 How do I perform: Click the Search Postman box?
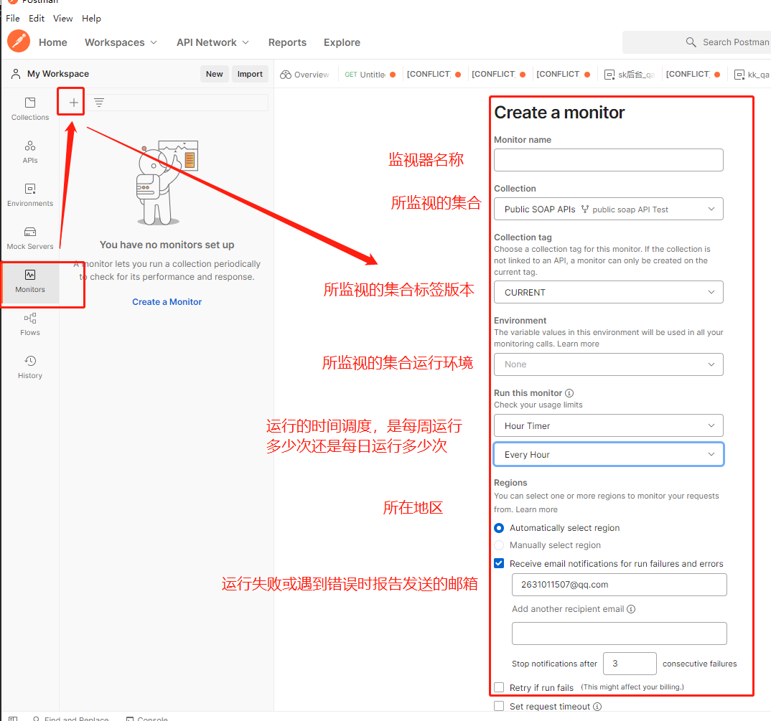tap(698, 42)
